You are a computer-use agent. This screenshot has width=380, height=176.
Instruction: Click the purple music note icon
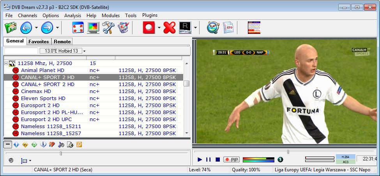[x=61, y=145]
